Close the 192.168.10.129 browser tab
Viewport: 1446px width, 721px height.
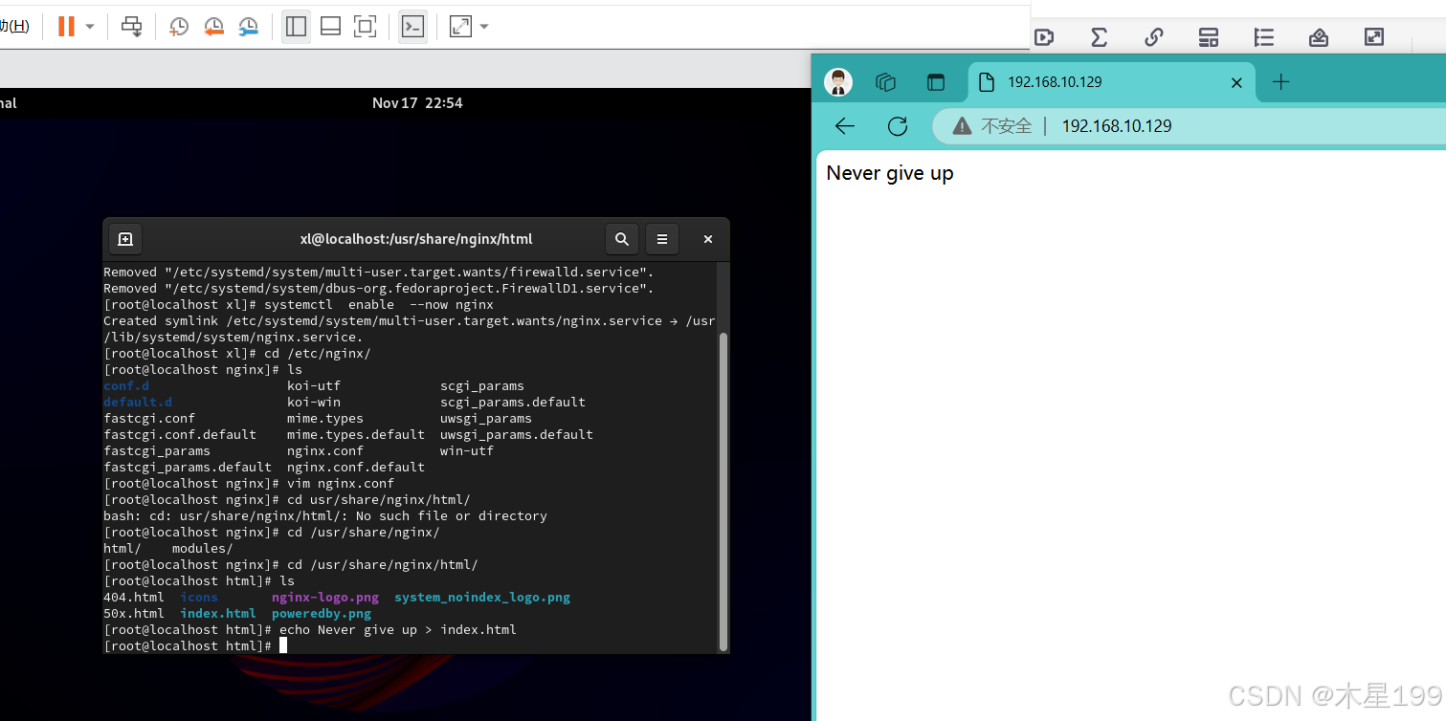(x=1236, y=82)
